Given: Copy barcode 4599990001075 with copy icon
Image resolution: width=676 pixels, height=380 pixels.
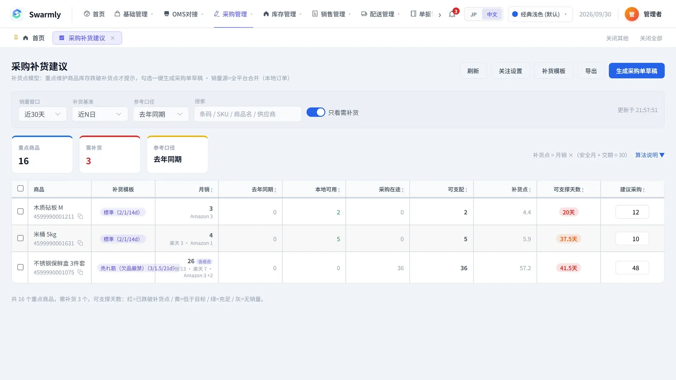Looking at the screenshot, I should coord(80,272).
